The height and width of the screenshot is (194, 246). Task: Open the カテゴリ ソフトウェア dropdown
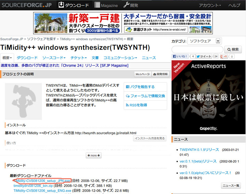pos(204,41)
